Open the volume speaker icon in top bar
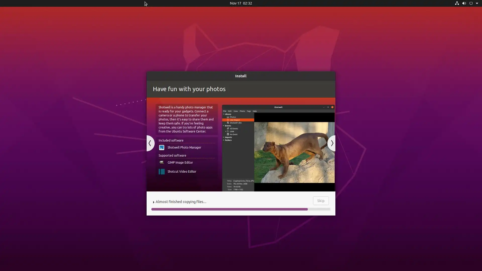 click(x=464, y=3)
